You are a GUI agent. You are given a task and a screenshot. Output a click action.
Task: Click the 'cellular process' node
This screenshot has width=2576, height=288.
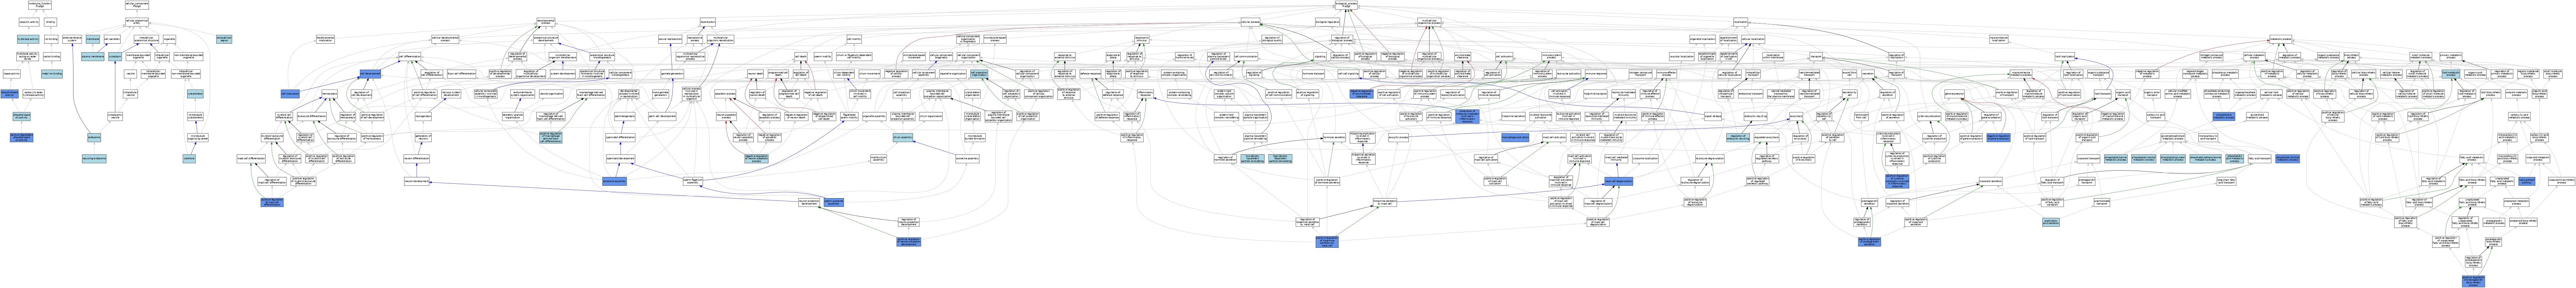[1250, 22]
